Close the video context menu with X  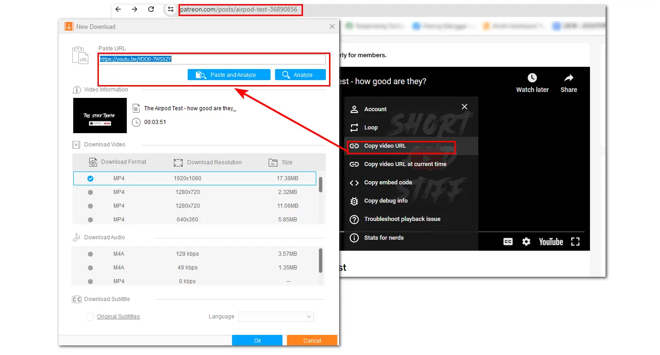465,107
